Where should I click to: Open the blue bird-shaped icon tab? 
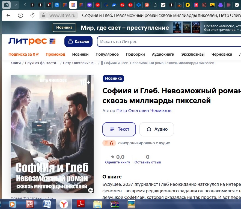tap(114, 5)
